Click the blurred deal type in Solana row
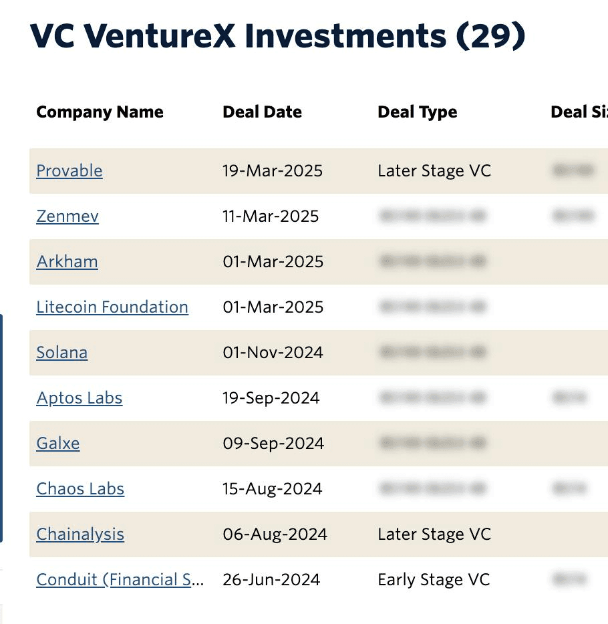The height and width of the screenshot is (624, 608). point(432,353)
